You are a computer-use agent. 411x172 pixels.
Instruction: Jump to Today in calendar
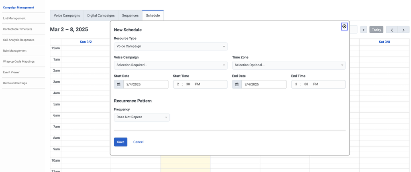click(376, 30)
